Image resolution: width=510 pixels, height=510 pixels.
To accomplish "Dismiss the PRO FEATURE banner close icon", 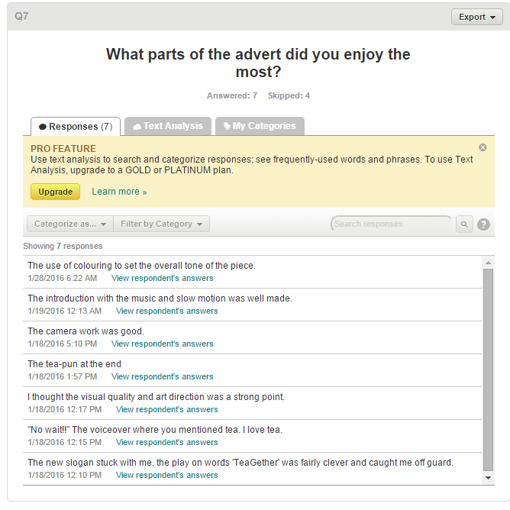I will (483, 147).
